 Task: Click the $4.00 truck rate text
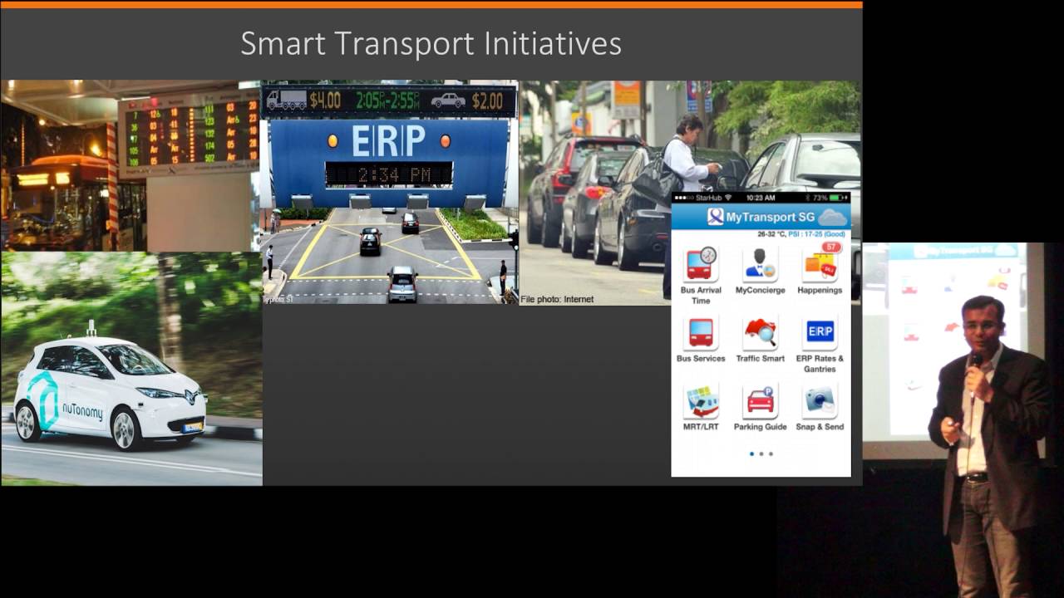point(325,100)
